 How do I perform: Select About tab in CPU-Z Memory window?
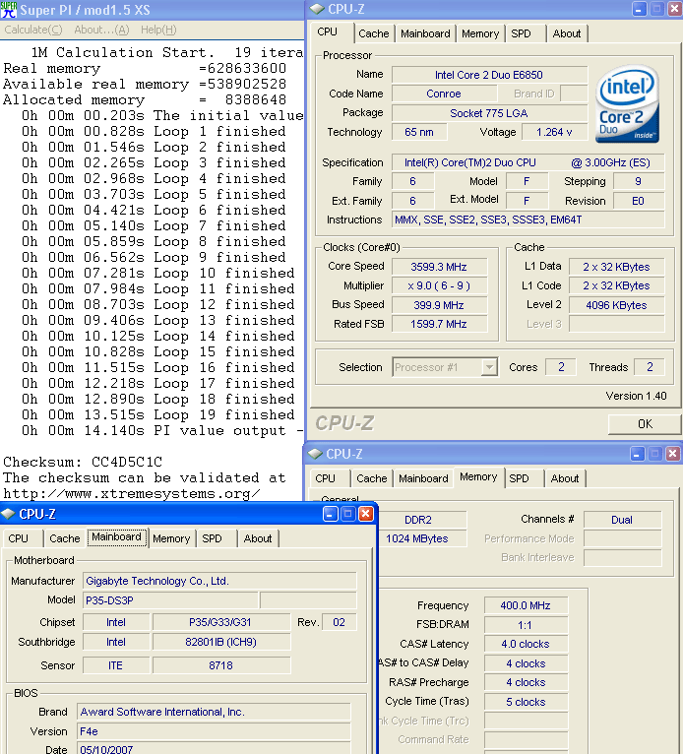565,478
